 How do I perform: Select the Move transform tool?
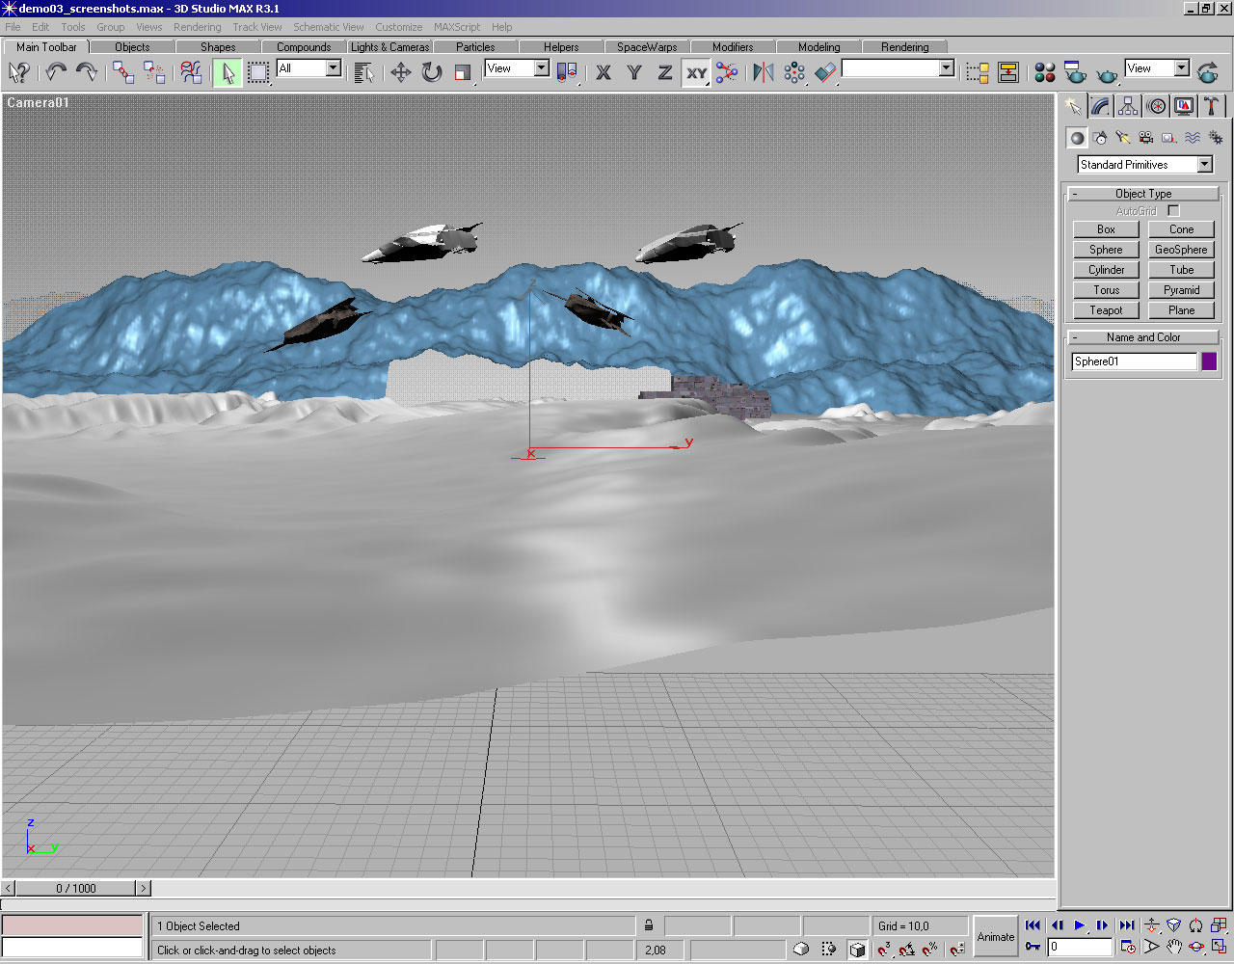(400, 72)
